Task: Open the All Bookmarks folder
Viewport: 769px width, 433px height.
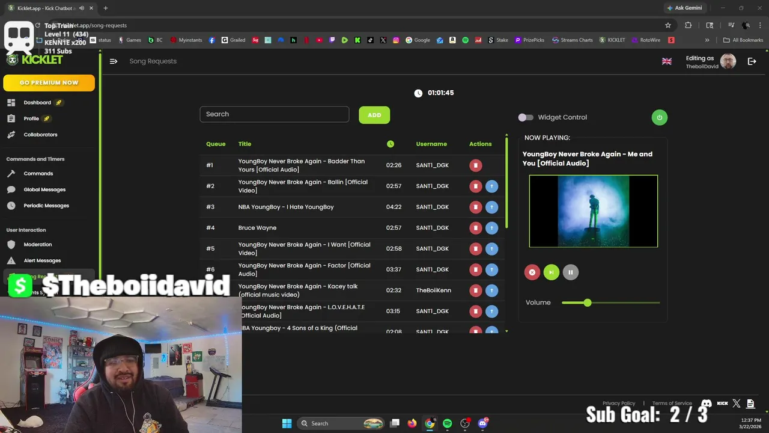Action: (x=743, y=40)
